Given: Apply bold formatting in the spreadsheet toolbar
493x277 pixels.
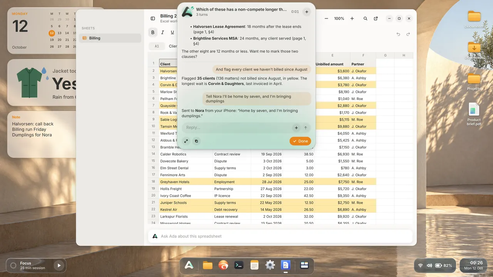Looking at the screenshot, I should click(x=153, y=32).
